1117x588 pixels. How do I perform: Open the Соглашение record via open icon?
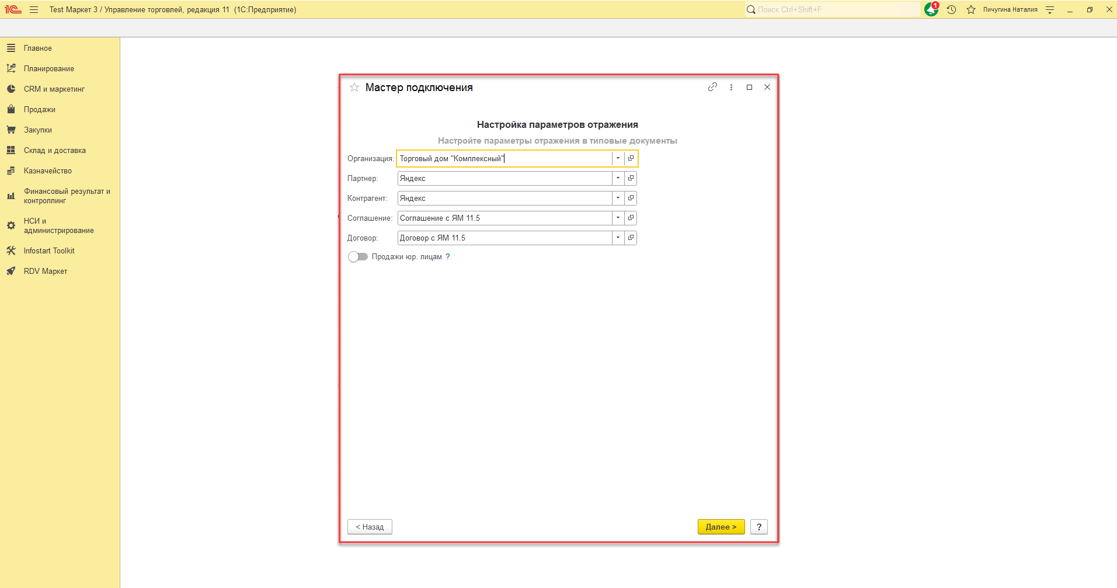pos(631,218)
